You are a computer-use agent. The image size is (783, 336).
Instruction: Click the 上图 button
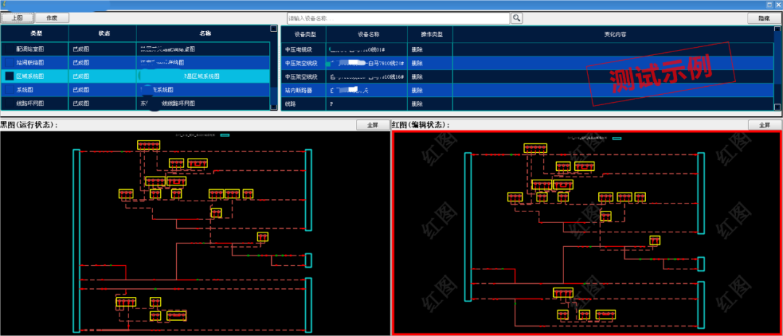point(17,17)
